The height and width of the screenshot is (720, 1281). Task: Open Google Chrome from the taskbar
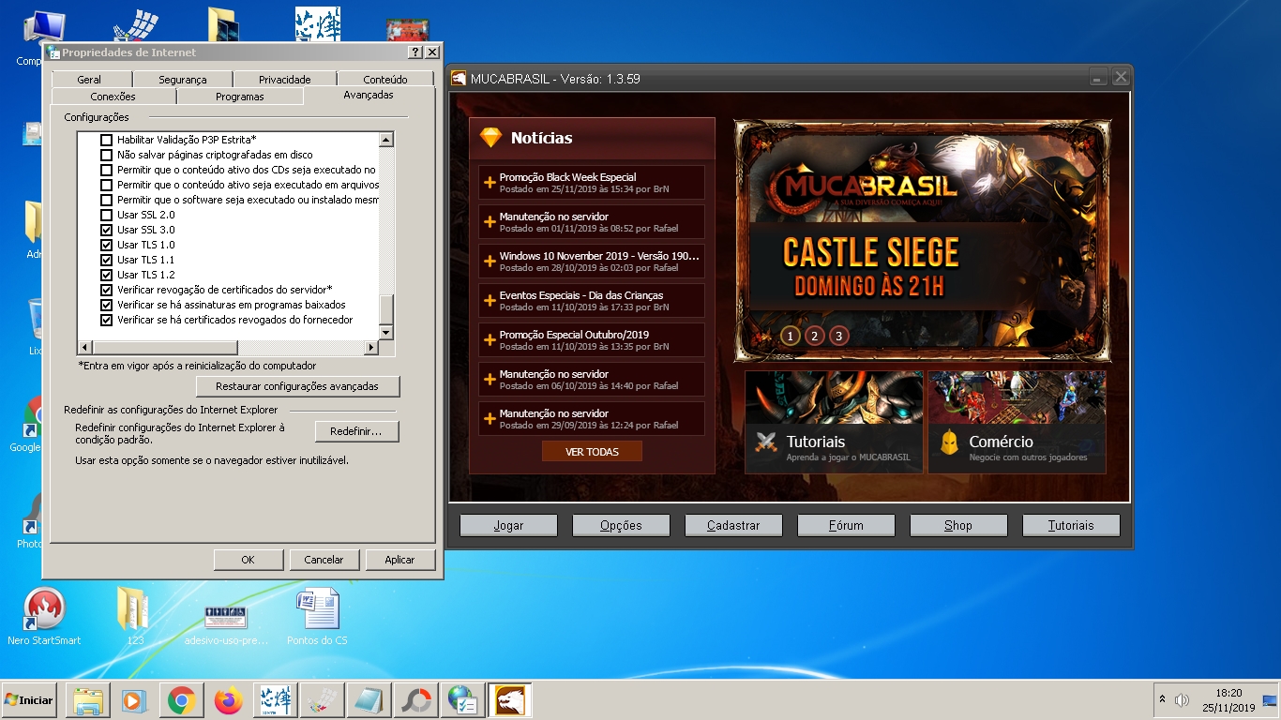(181, 700)
